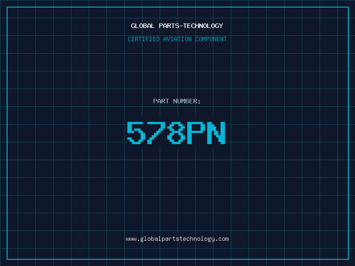Open the www.globalpartstechnology.com website link
The height and width of the screenshot is (266, 355).
coord(177,239)
